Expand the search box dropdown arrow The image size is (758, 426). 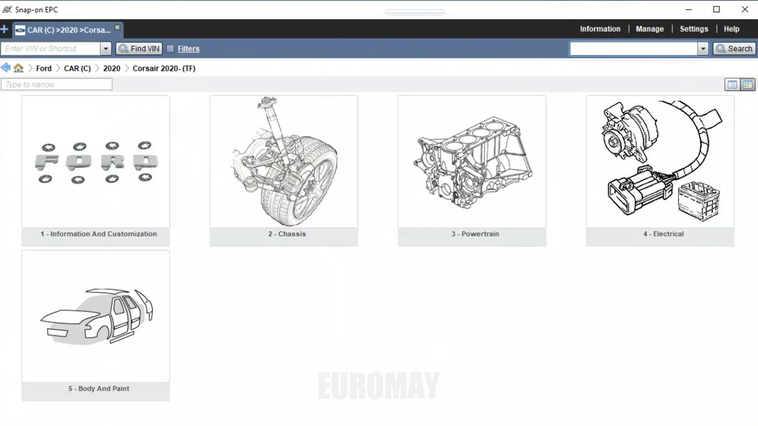(x=703, y=49)
